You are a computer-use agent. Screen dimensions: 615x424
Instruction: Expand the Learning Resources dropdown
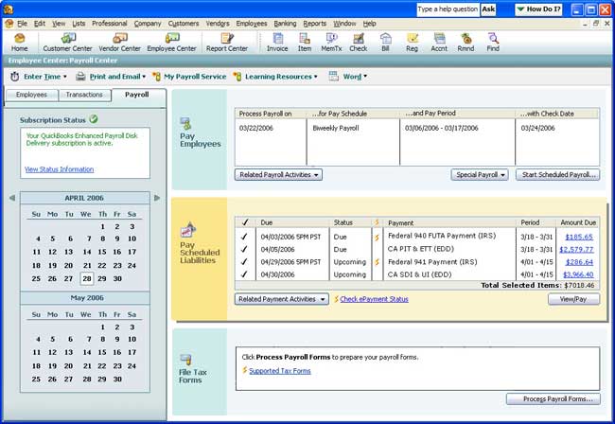[x=315, y=77]
